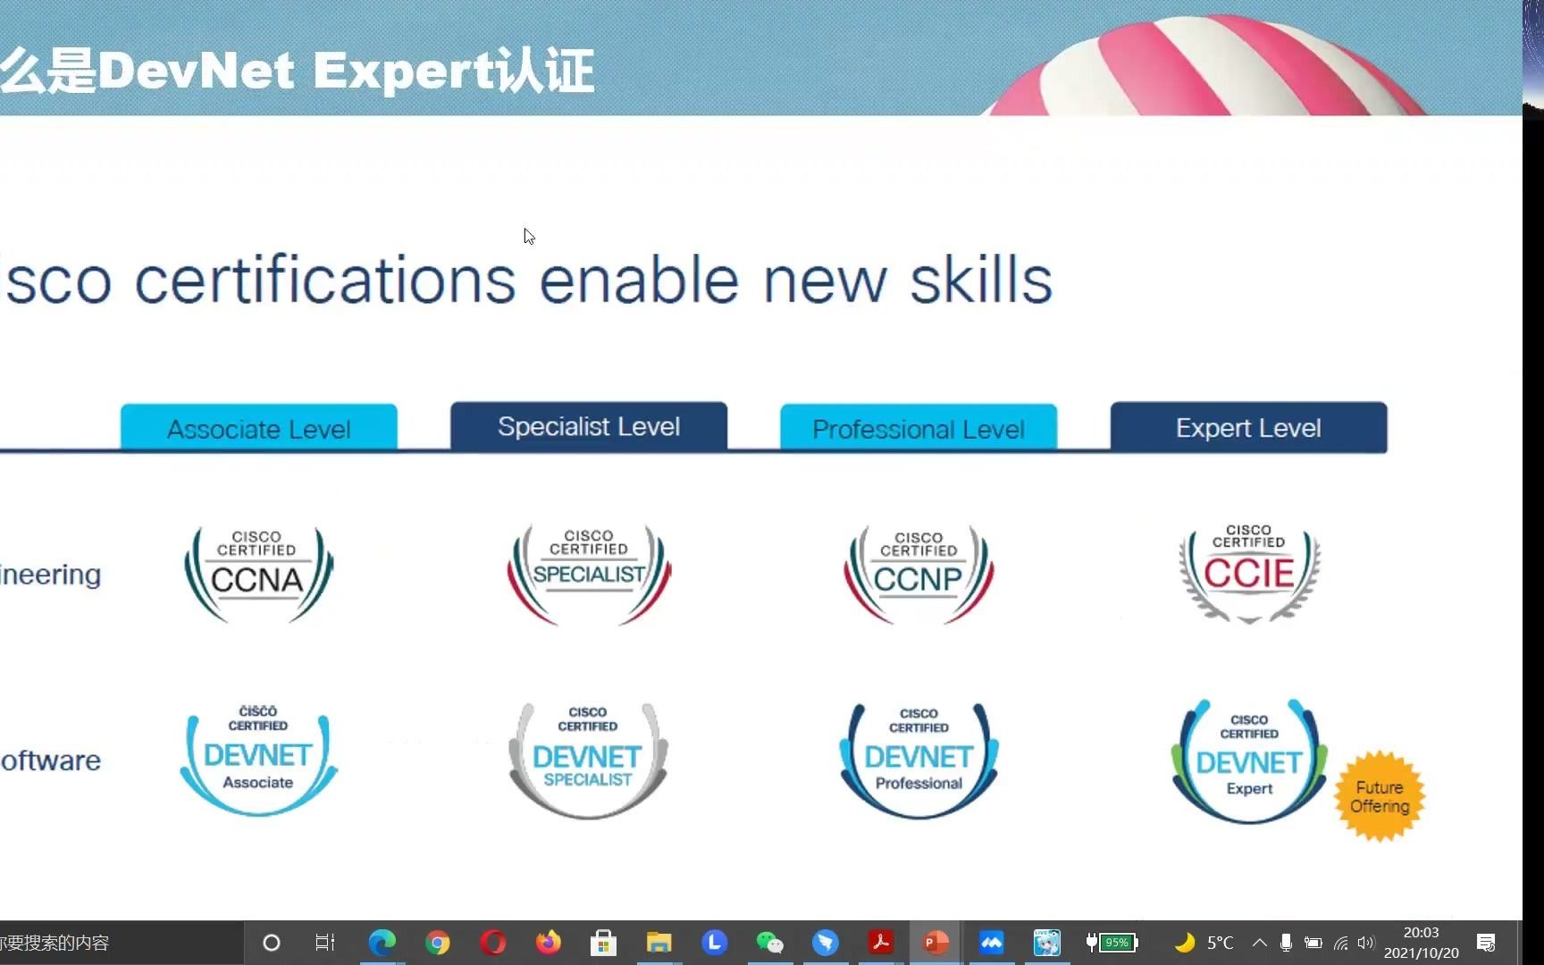Click the battery status tray icon
Screen dimensions: 1544x965
[1313, 943]
